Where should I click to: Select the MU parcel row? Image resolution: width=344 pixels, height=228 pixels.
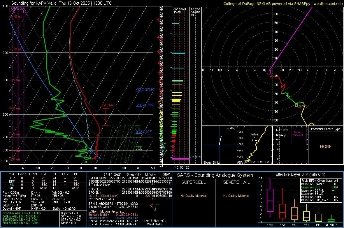pyautogui.click(x=44, y=188)
